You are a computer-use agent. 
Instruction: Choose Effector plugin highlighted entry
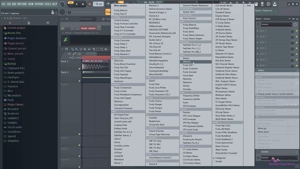pos(195,61)
